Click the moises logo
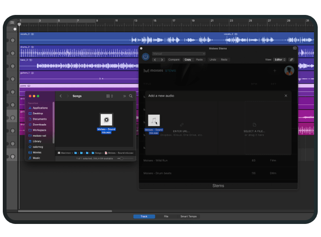The image size is (321, 237). tap(153, 70)
